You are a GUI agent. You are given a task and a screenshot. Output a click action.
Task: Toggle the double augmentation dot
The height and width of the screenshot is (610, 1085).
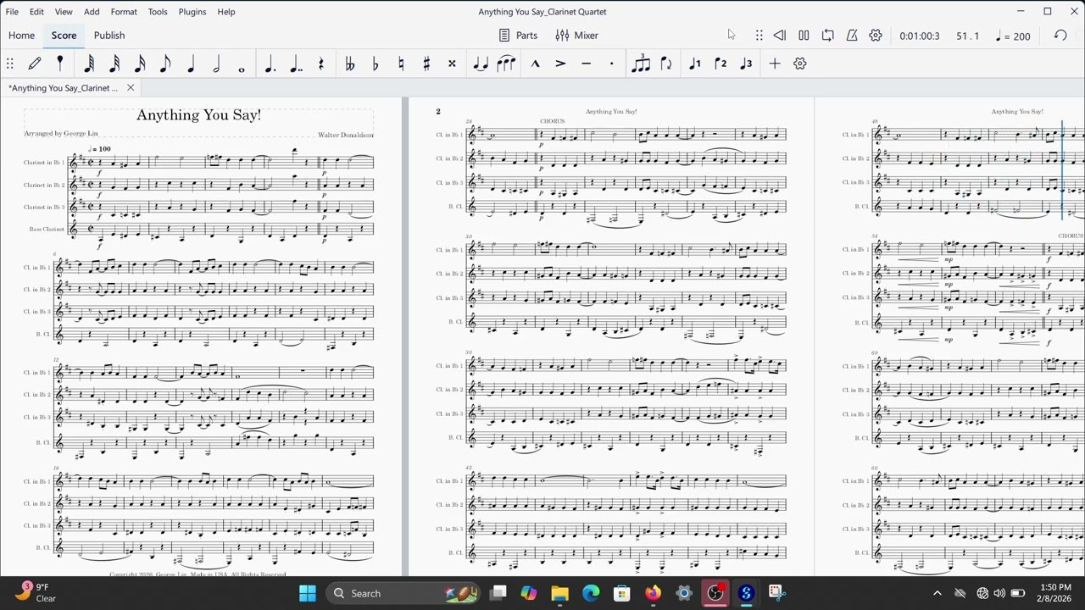[295, 64]
